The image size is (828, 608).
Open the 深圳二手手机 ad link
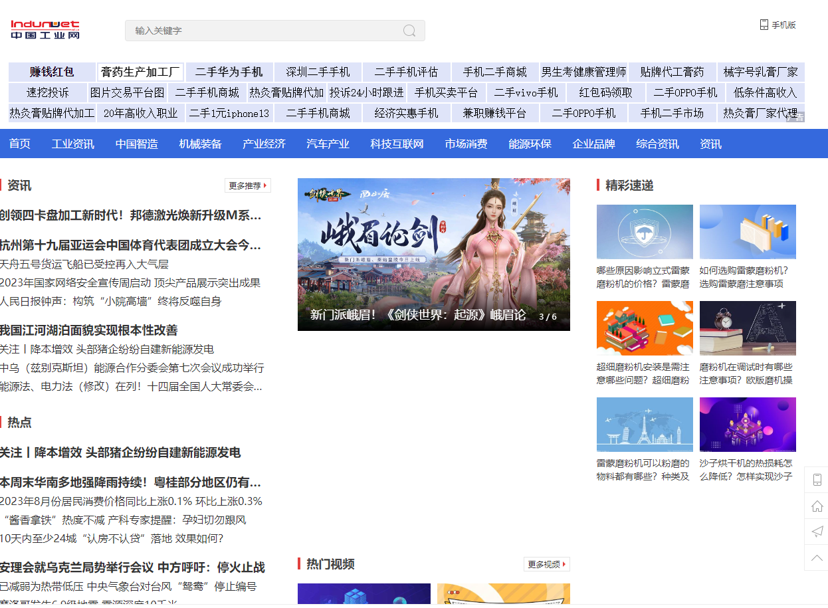(318, 72)
